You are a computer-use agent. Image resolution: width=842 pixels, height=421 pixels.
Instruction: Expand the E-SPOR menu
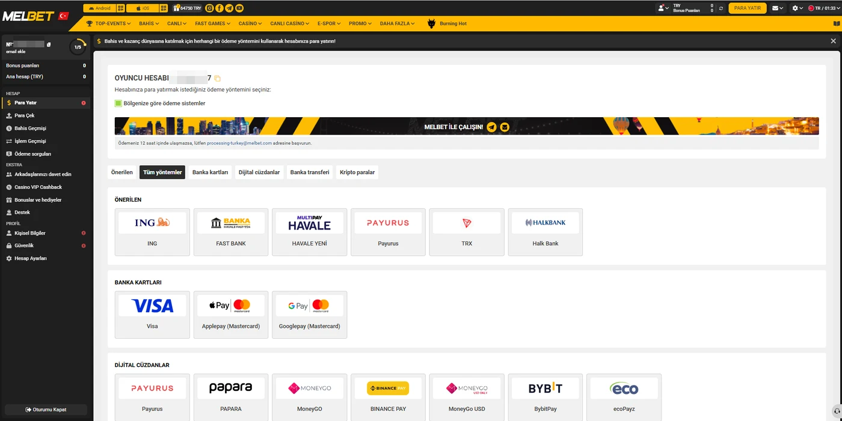pyautogui.click(x=329, y=23)
